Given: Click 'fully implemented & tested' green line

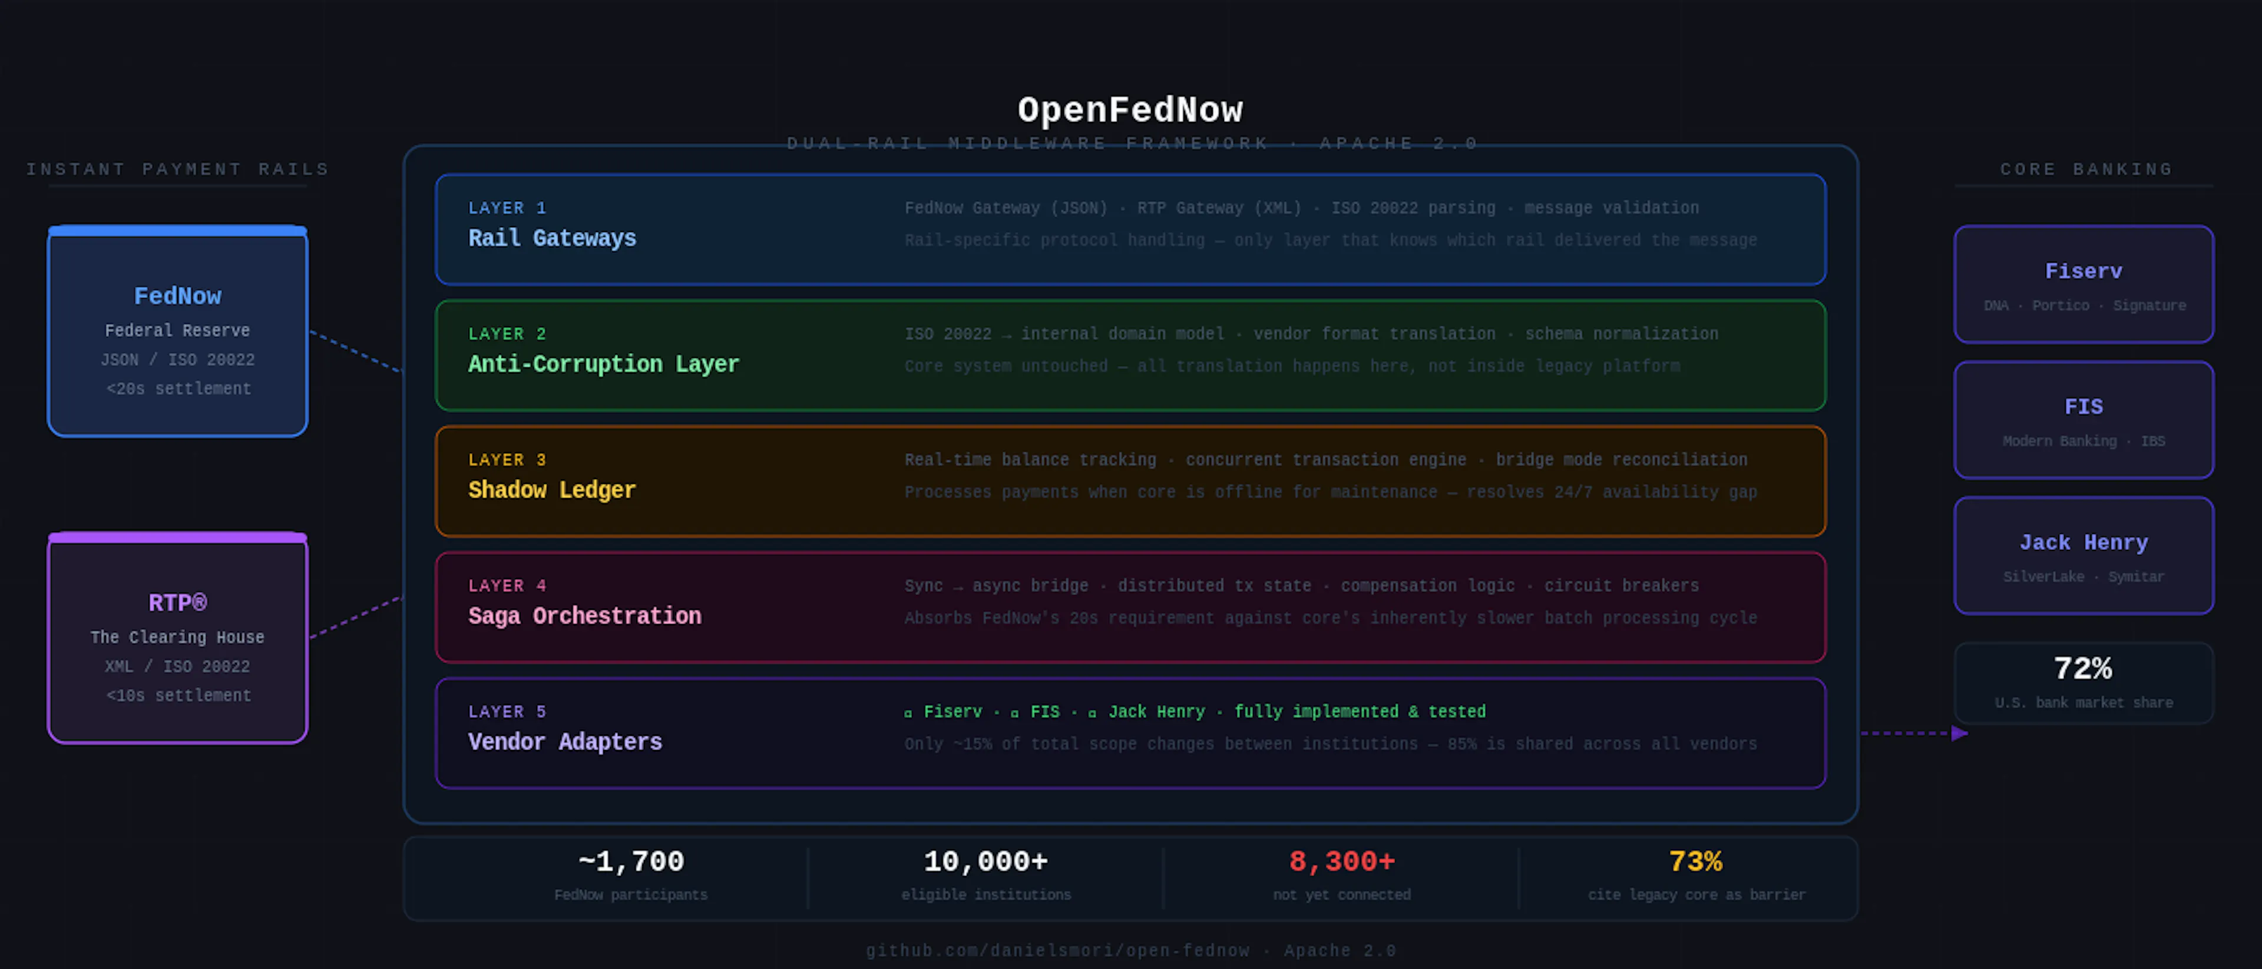Looking at the screenshot, I should [1195, 712].
